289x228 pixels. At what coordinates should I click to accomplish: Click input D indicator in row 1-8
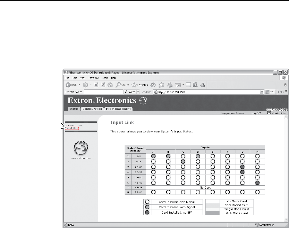click(198, 156)
